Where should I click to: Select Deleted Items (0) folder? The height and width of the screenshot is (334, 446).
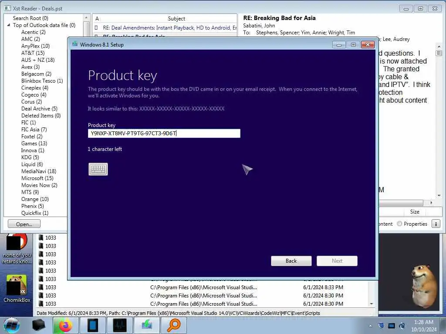point(41,116)
